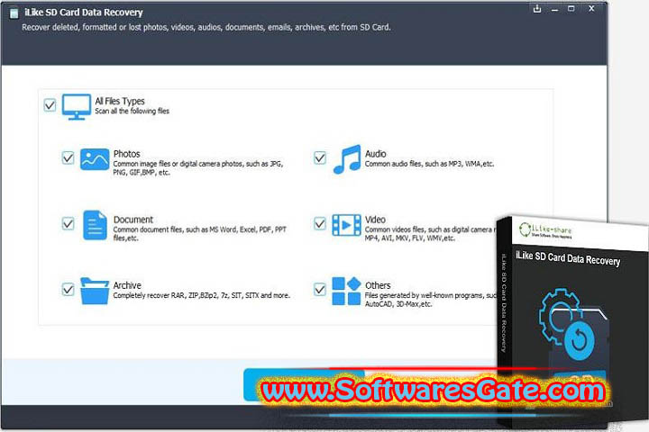Uncheck the Archive checkbox
This screenshot has height=432, width=649.
(68, 289)
